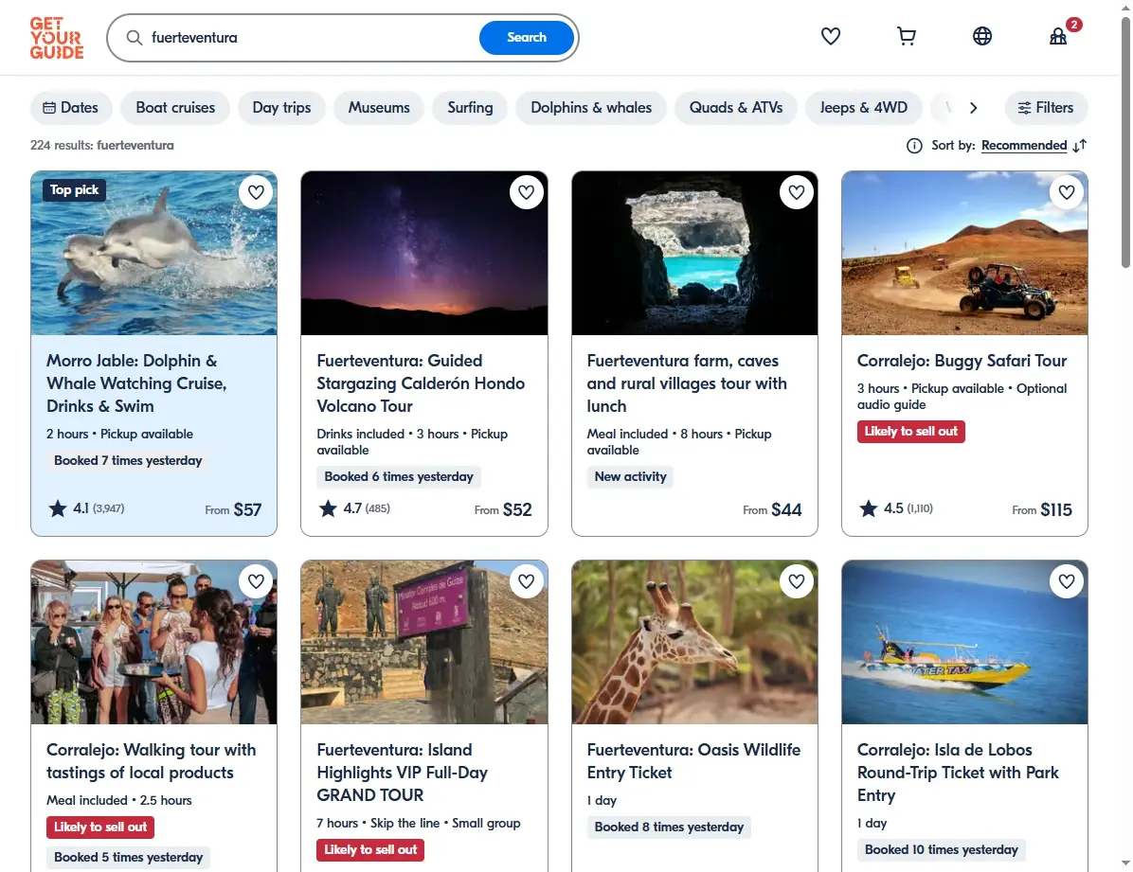The image size is (1133, 872).
Task: Open the farm, caves and rural villages title
Action: [687, 383]
